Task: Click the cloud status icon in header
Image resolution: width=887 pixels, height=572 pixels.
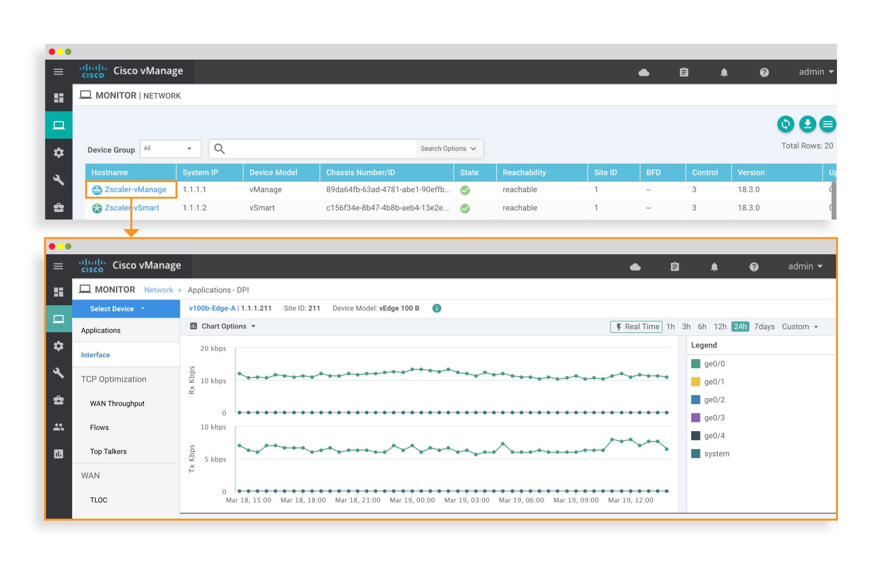Action: pos(636,266)
